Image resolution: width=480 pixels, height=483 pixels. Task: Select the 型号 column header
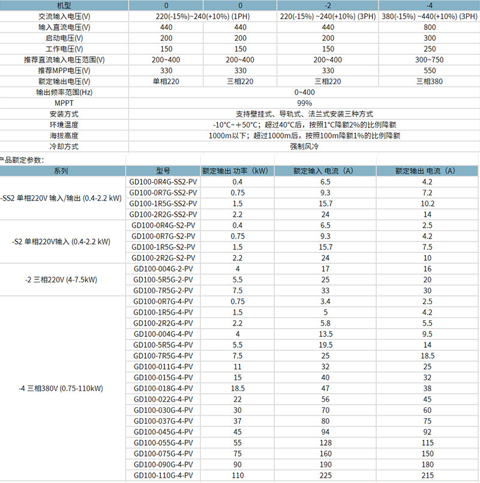point(163,171)
